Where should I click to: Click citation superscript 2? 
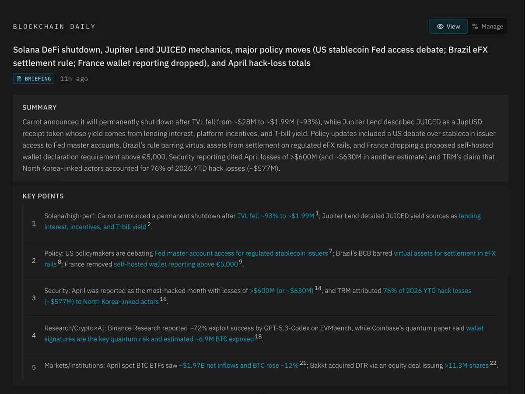(x=149, y=224)
